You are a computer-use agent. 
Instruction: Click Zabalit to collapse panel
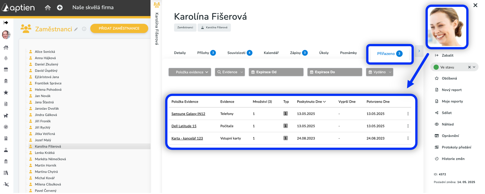(x=444, y=55)
